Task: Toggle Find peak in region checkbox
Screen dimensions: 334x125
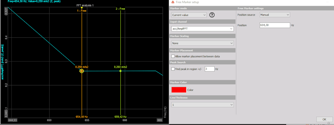Action: point(173,69)
